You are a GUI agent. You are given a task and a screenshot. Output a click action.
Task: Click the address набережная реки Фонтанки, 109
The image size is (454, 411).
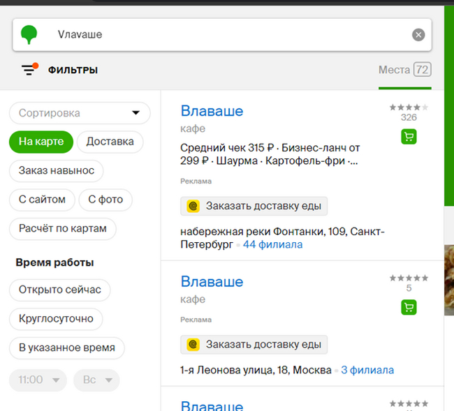pos(282,238)
